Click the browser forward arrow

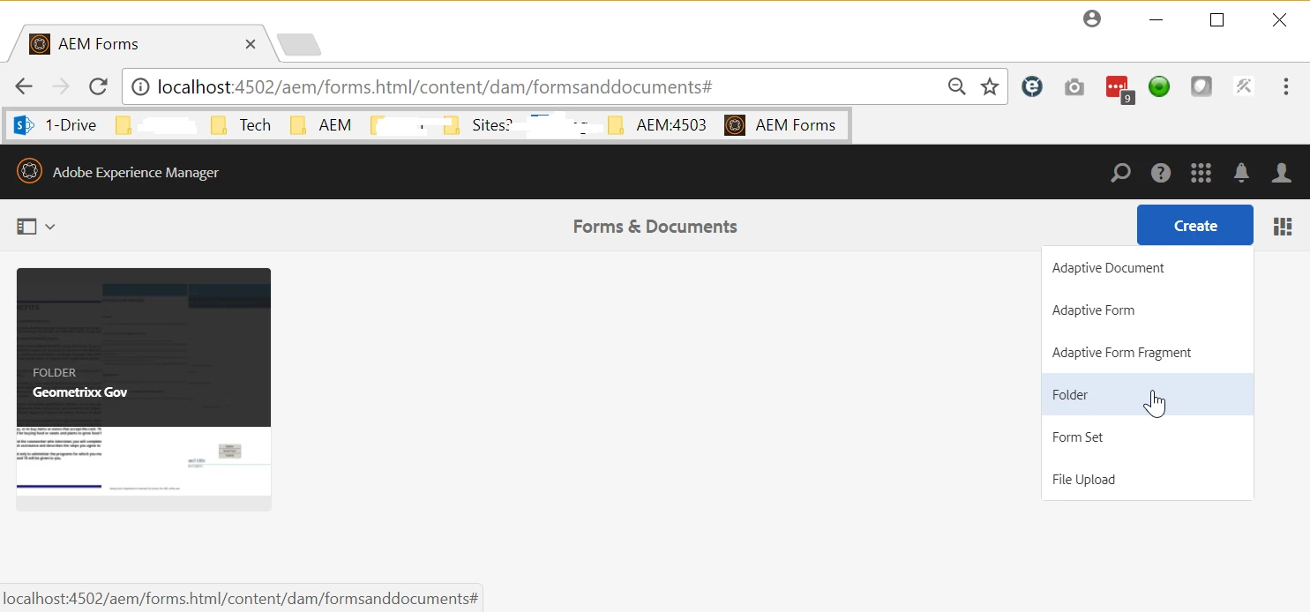[x=61, y=86]
